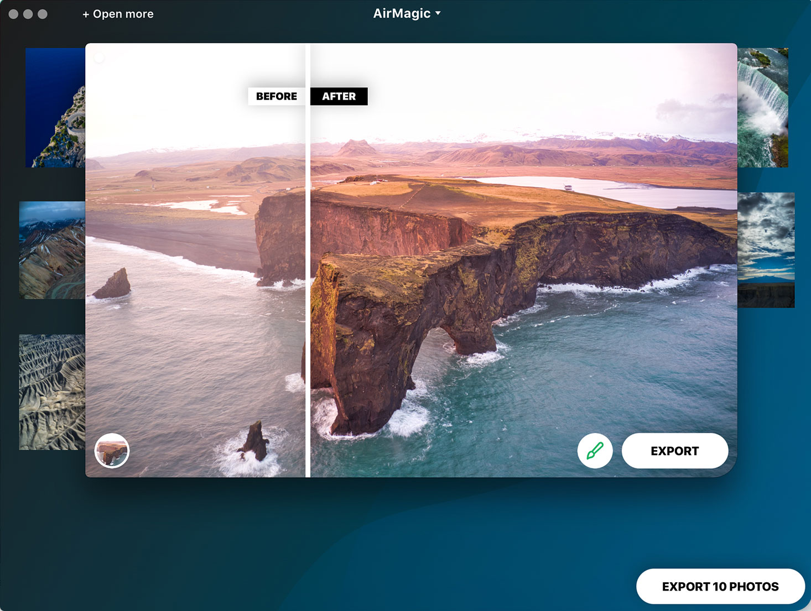The height and width of the screenshot is (611, 811).
Task: Select the snowy mountain ridge thumbnail
Action: [51, 250]
